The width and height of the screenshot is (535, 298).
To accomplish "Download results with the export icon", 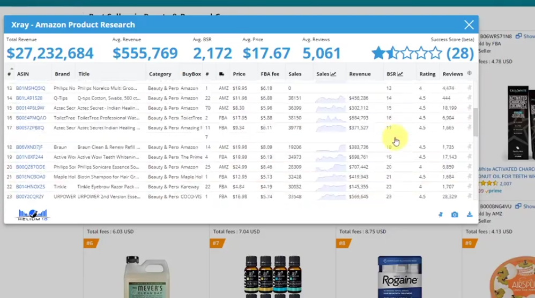I will 470,214.
